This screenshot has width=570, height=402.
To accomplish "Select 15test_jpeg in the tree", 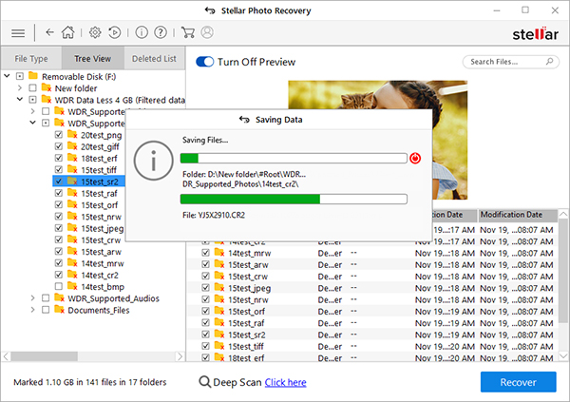I will 103,228.
